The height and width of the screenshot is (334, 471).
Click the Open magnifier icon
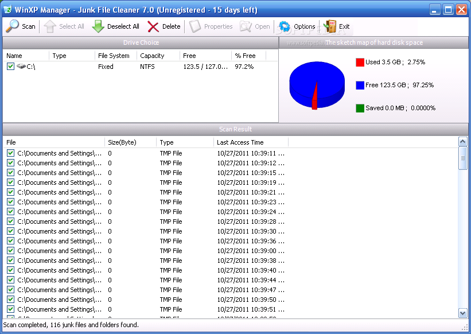[x=246, y=26]
